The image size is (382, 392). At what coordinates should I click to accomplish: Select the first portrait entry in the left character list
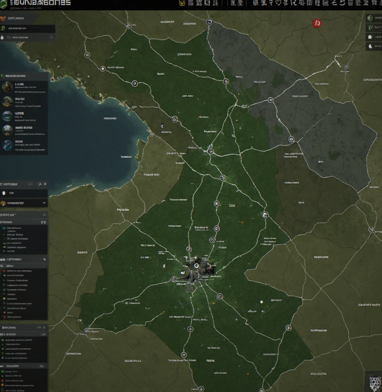24,87
